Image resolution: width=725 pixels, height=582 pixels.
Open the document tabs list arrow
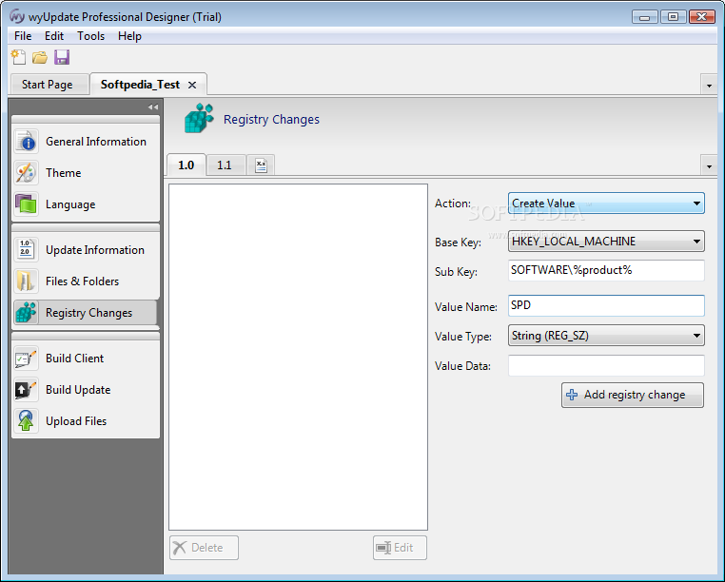(x=709, y=86)
